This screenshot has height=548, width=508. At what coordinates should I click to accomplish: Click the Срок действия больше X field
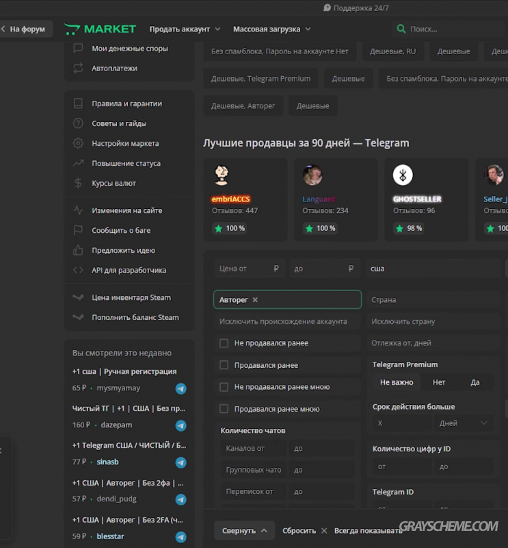[x=403, y=423]
